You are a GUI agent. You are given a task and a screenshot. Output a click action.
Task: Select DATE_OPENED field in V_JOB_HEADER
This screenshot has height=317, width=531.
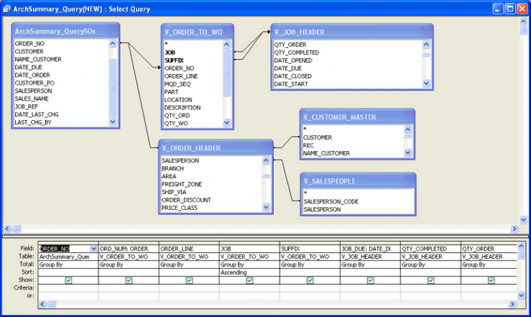pos(295,60)
